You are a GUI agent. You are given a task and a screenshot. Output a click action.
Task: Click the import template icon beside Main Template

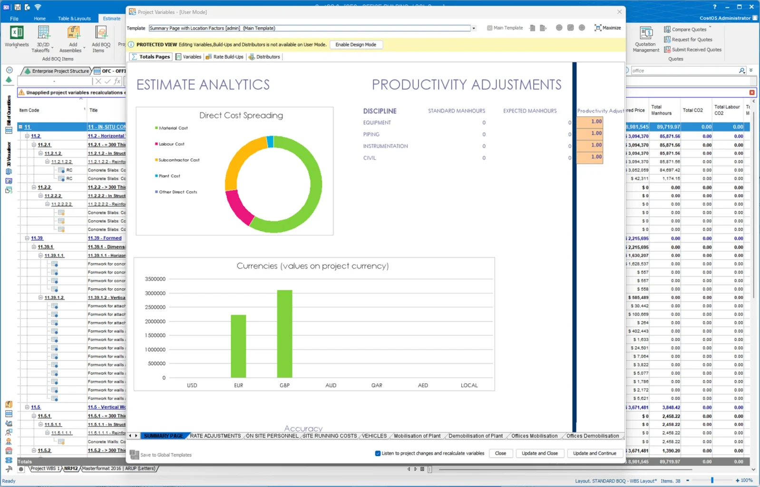click(x=532, y=28)
